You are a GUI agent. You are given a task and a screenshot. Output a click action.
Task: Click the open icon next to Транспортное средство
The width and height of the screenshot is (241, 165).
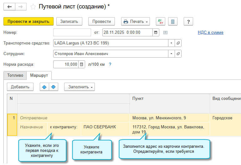pyautogui.click(x=178, y=43)
